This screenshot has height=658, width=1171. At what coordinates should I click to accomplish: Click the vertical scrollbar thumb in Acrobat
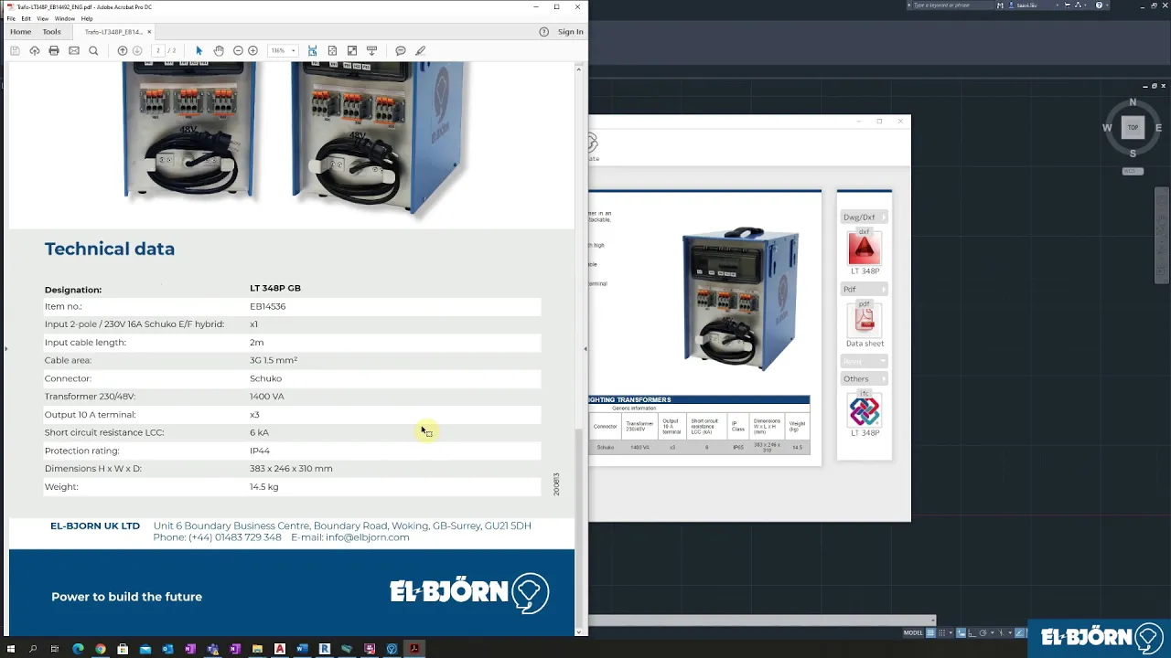pyautogui.click(x=578, y=526)
